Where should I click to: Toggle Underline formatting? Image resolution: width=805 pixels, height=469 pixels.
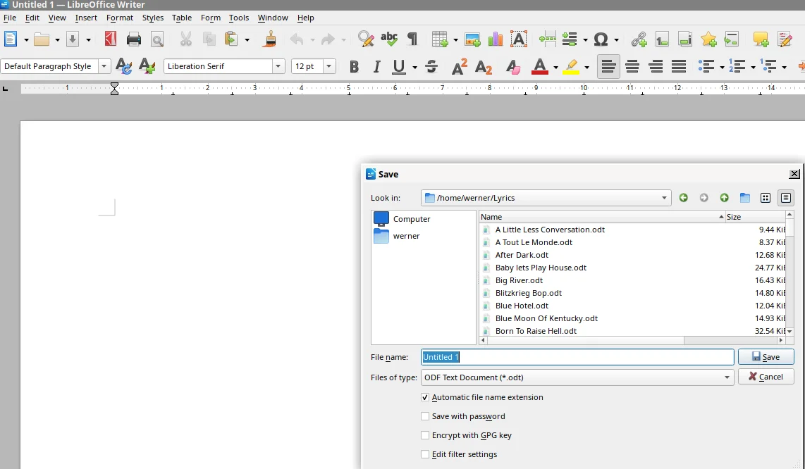[x=399, y=66]
